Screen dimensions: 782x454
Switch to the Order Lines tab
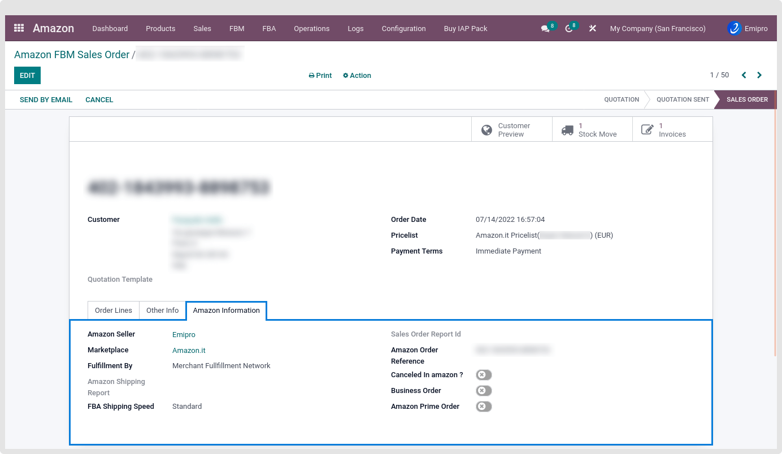point(114,311)
